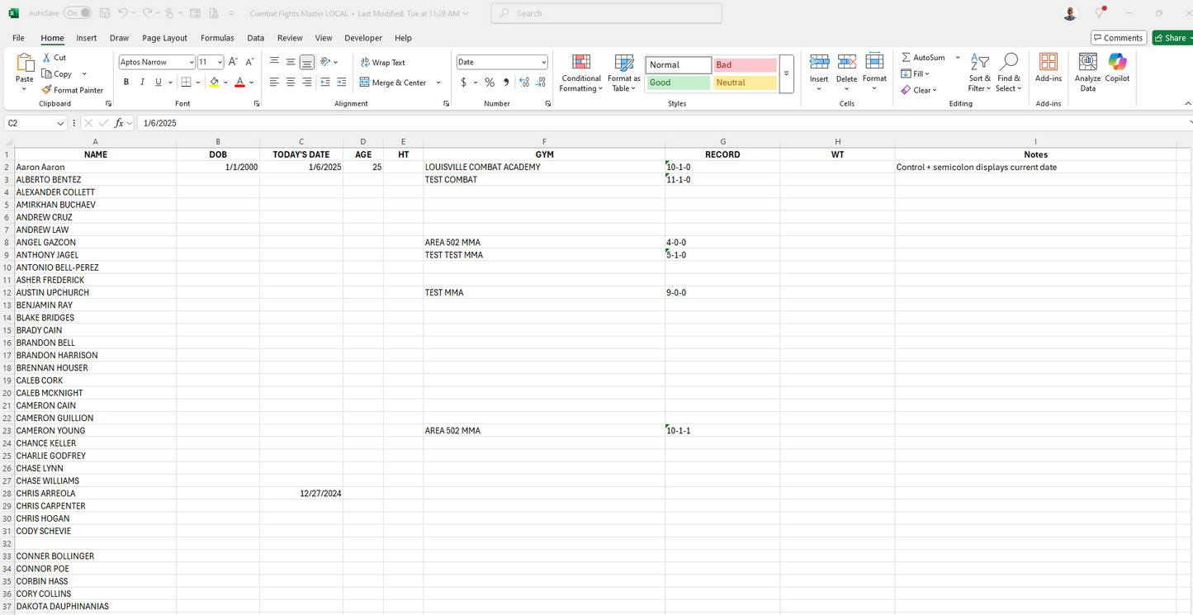
Task: Switch to the Formulas ribbon tab
Action: [x=217, y=38]
